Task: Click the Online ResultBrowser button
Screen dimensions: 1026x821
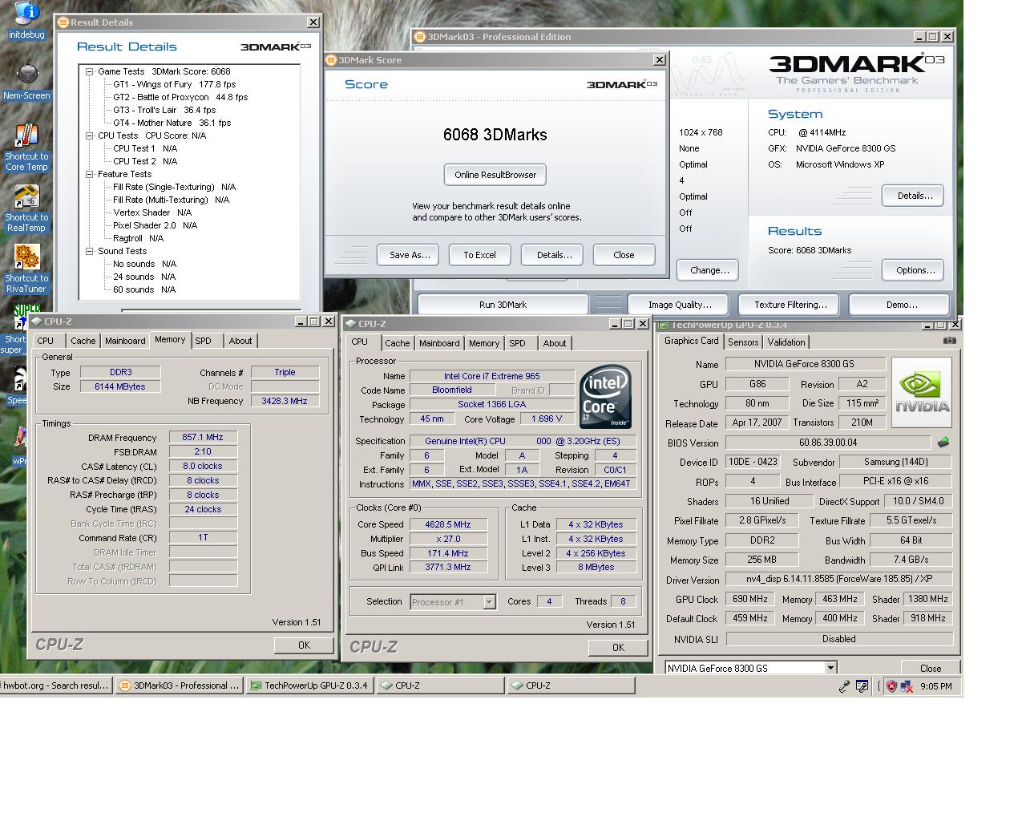Action: [495, 175]
